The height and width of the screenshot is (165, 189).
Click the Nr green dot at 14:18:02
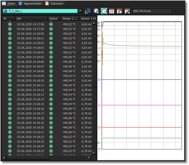click(x=10, y=43)
